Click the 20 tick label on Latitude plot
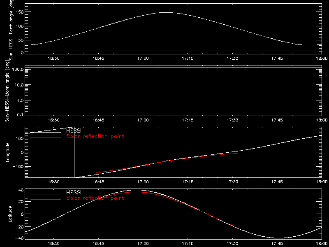This screenshot has width=329, height=247. [x=20, y=202]
